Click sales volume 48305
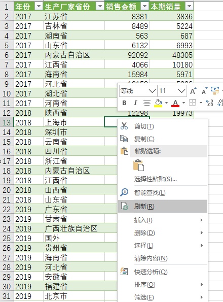Screen dimensions: 223x302 [171, 55]
